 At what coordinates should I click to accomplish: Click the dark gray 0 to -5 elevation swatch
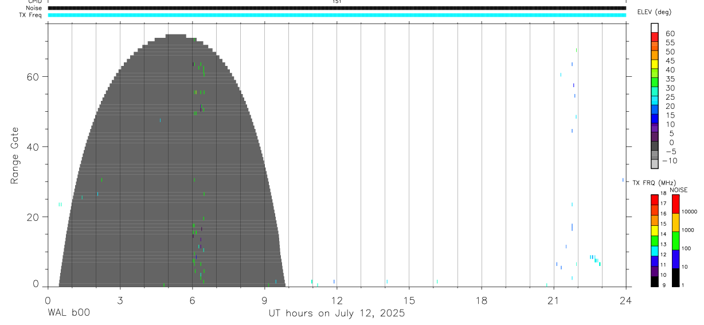point(655,147)
